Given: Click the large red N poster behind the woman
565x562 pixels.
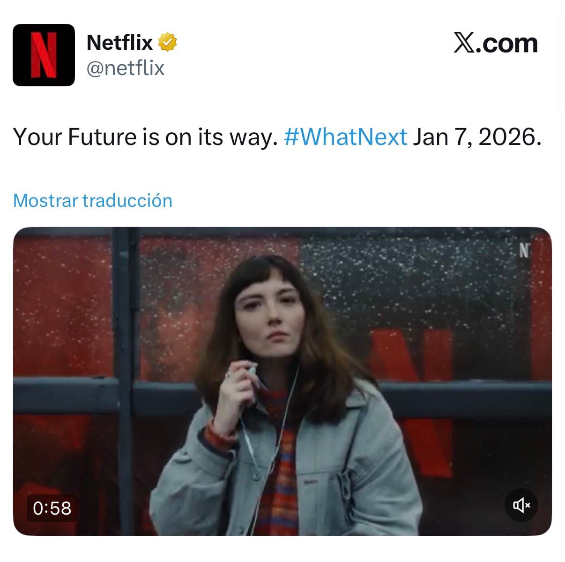Looking at the screenshot, I should point(412,399).
